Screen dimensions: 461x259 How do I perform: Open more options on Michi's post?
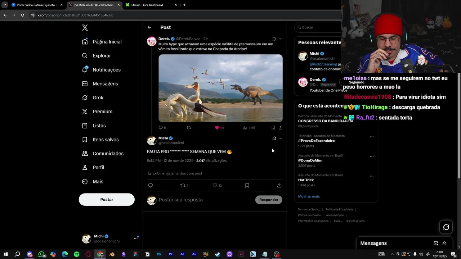[281, 138]
